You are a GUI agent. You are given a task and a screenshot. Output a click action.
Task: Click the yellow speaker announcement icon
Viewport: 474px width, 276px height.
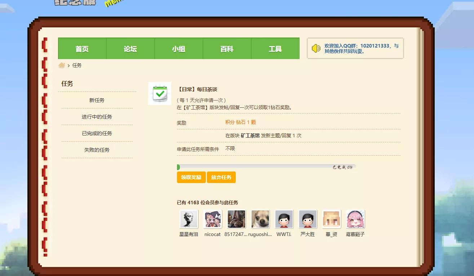[316, 49]
